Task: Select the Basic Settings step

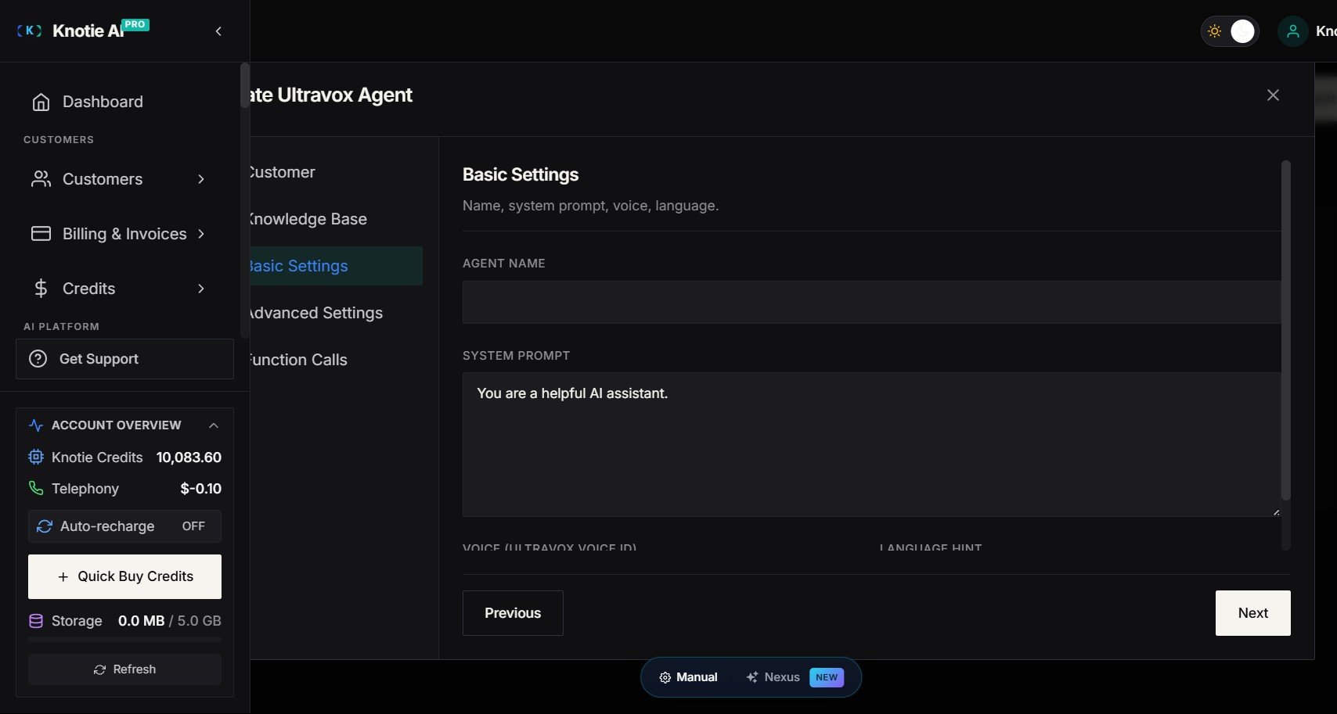Action: (x=337, y=266)
